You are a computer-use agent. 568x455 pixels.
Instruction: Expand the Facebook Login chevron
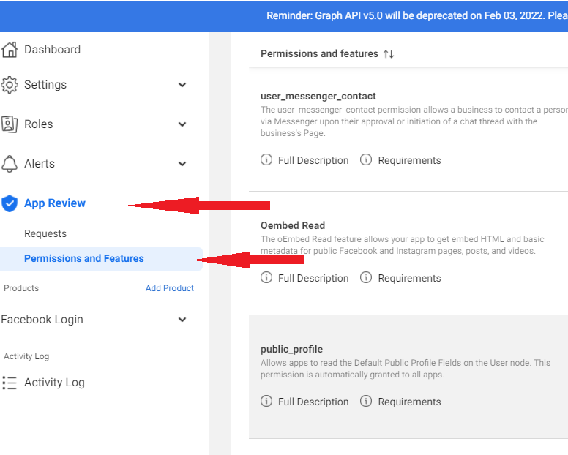[182, 320]
